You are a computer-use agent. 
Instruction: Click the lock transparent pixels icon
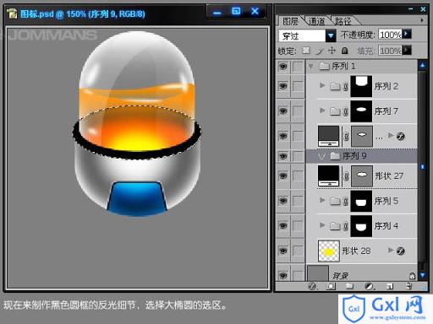[x=306, y=51]
